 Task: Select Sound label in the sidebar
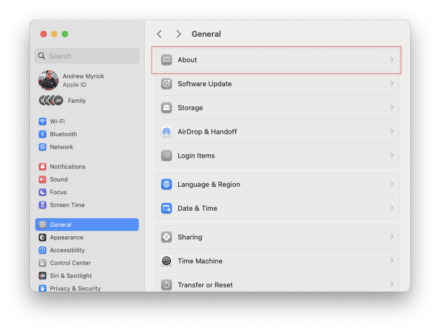coord(59,179)
